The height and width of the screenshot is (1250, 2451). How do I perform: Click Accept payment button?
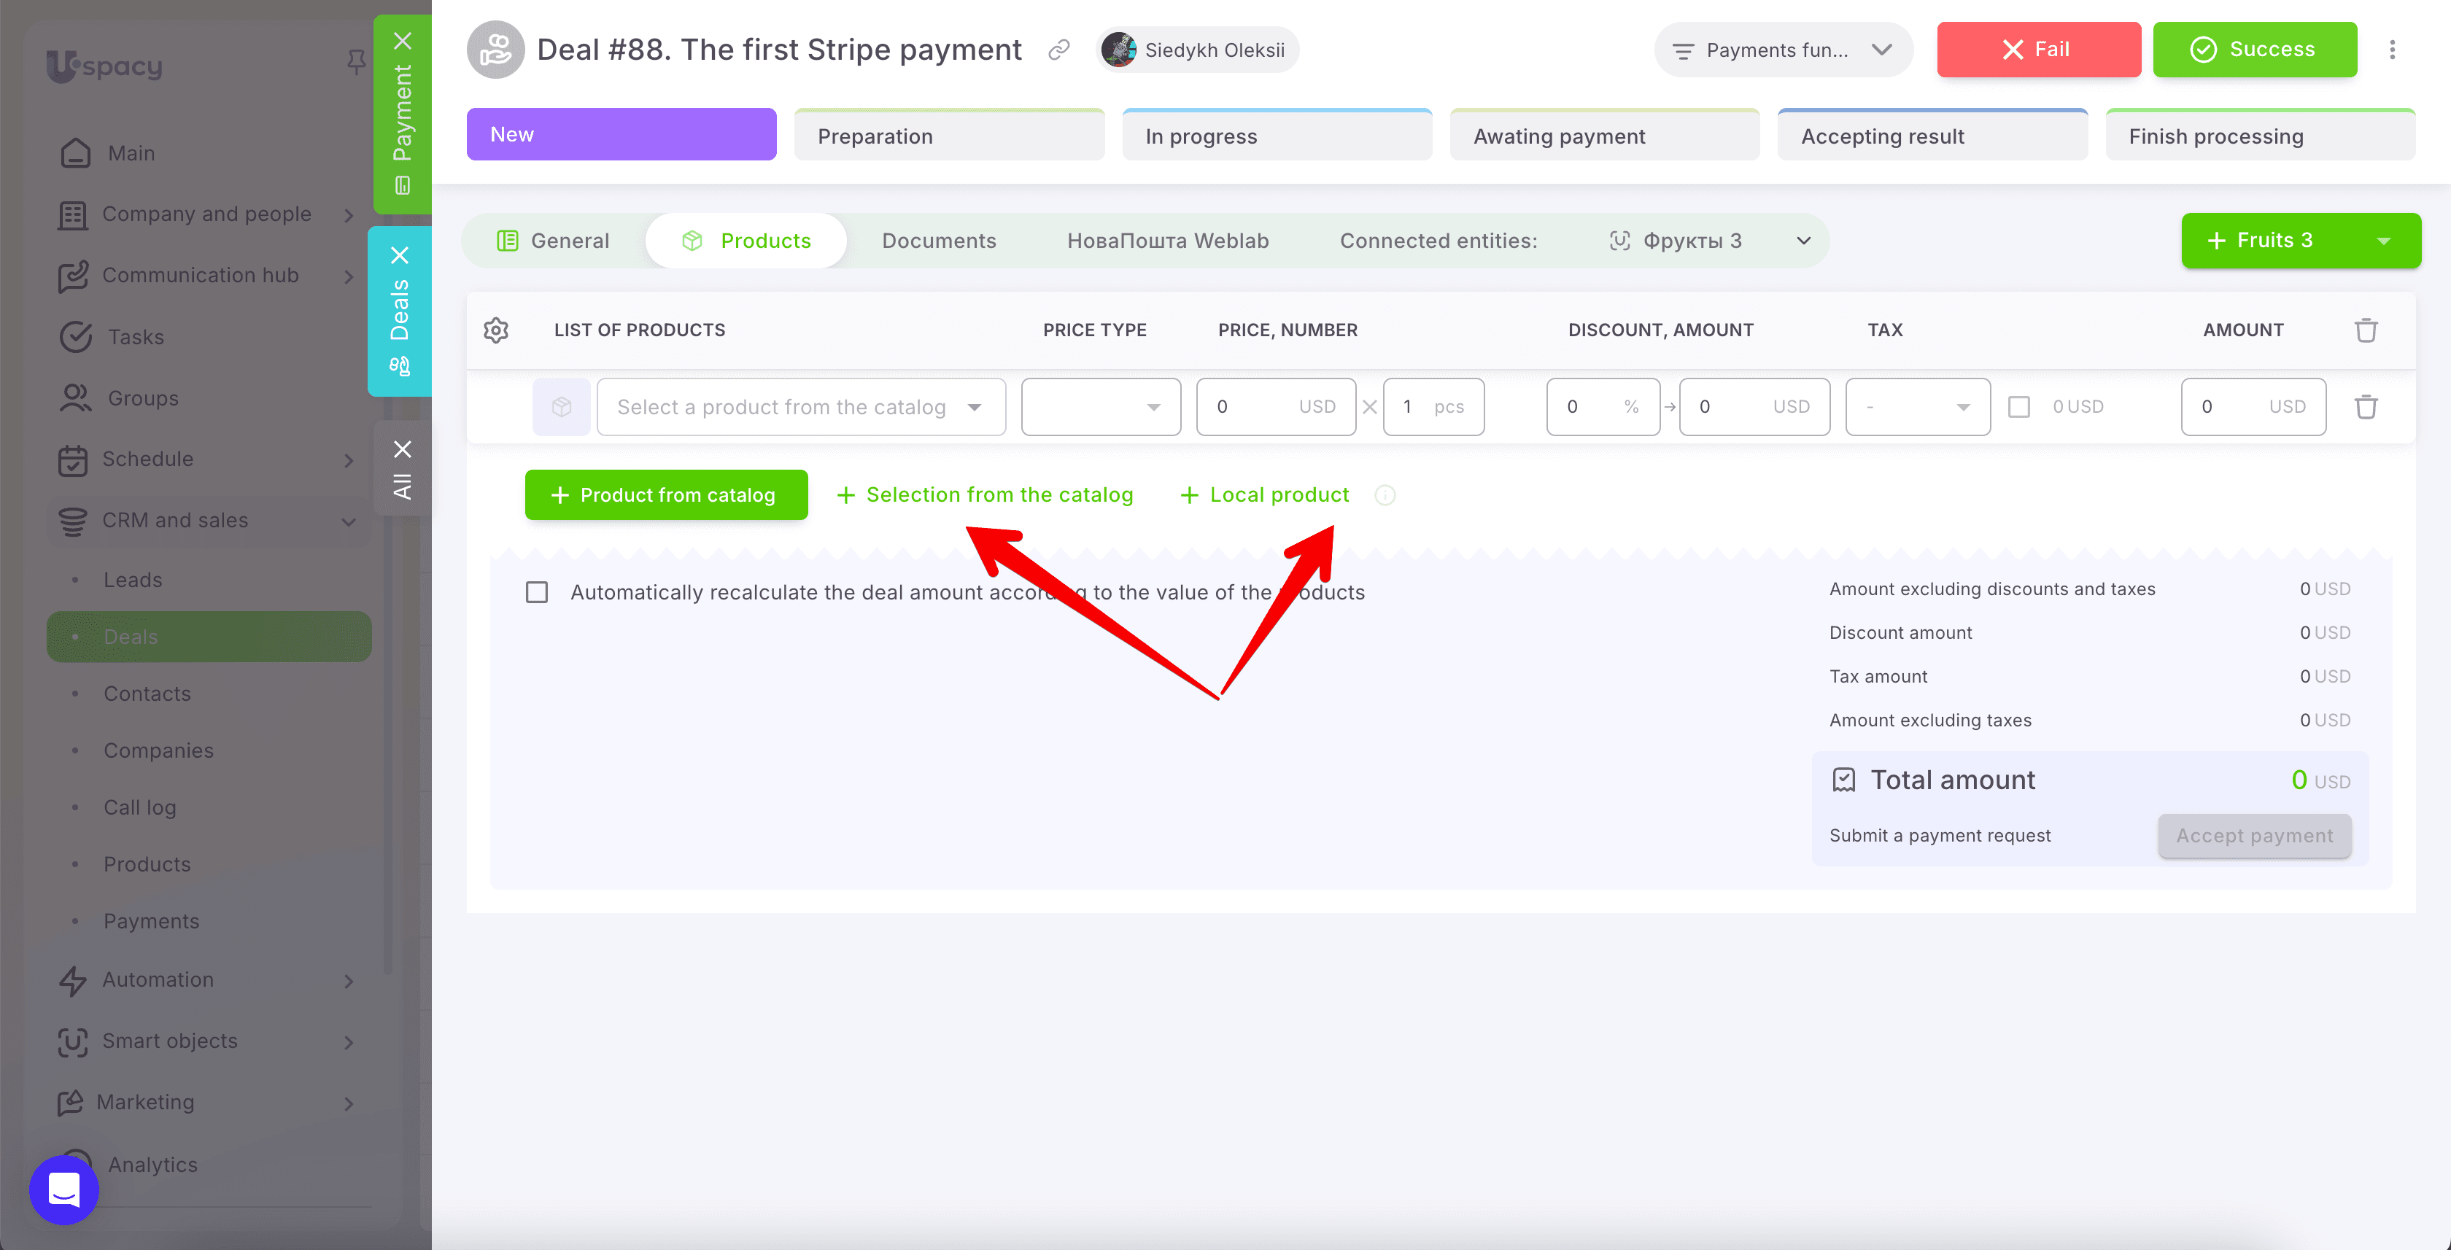(2254, 835)
